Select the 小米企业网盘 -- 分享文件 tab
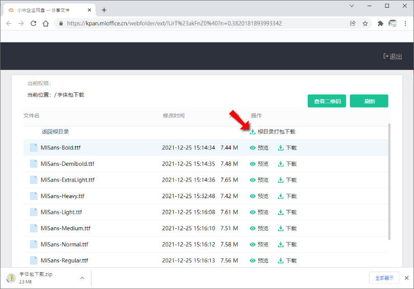 click(50, 10)
